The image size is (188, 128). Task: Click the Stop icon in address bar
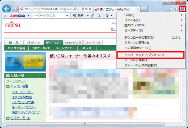click(90, 9)
